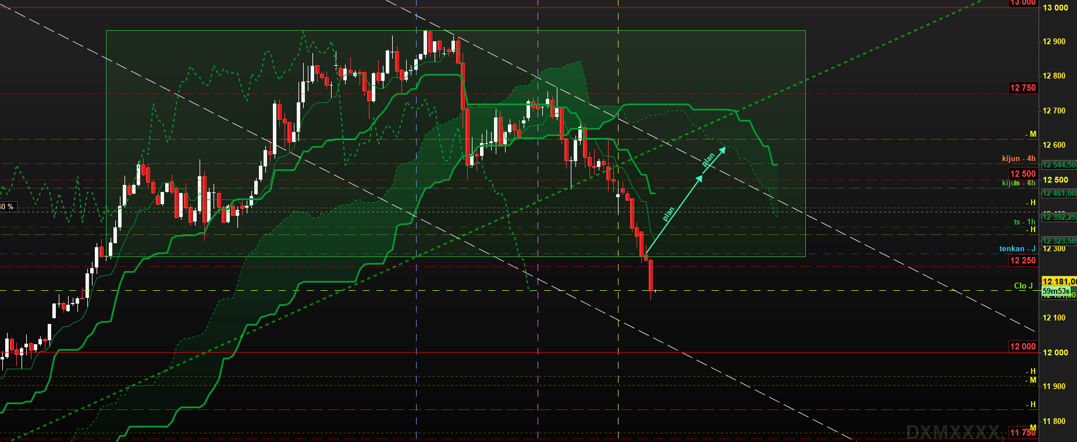Select the ts - 1h indicator label

pyautogui.click(x=1025, y=222)
